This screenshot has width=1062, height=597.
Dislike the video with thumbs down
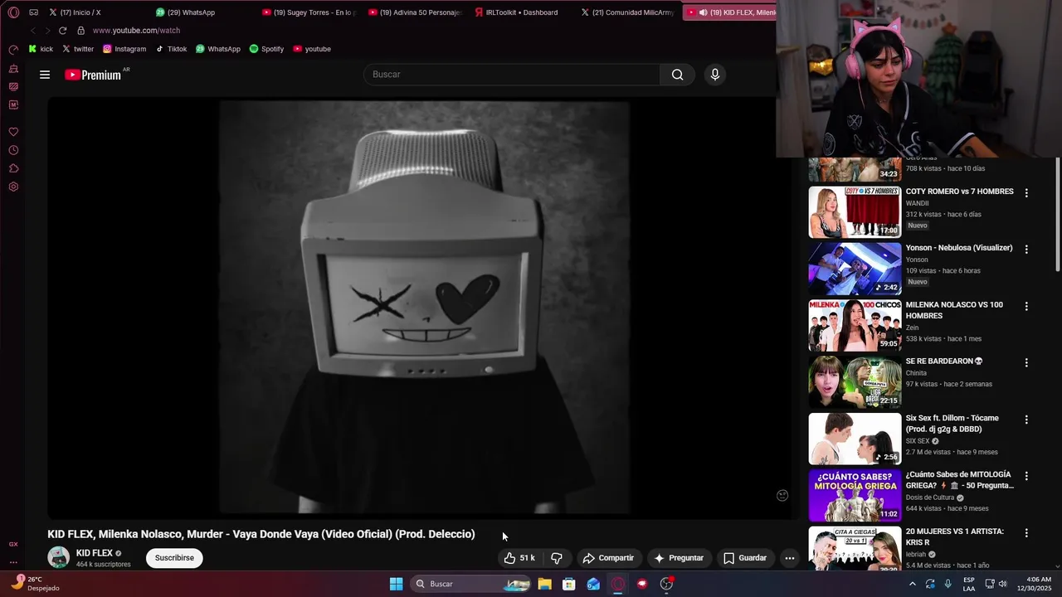tap(557, 558)
